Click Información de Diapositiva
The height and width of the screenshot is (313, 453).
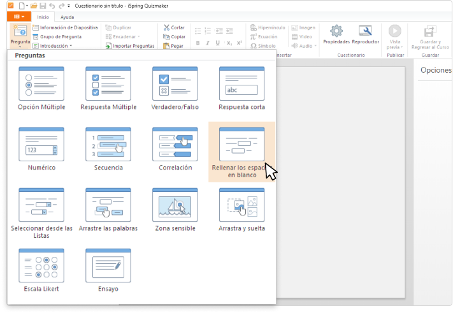pyautogui.click(x=65, y=28)
